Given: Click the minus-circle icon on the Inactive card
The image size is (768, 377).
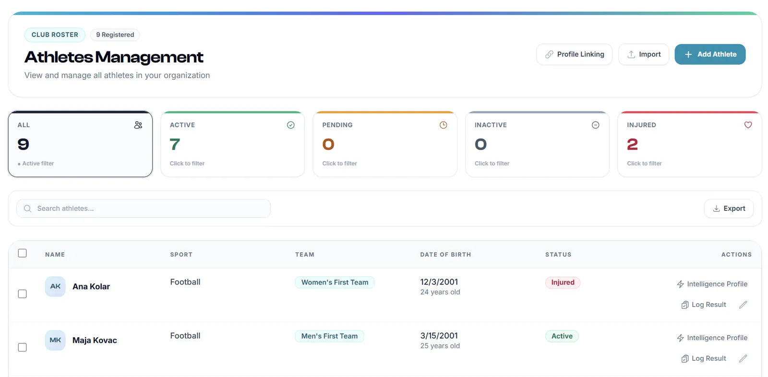Looking at the screenshot, I should pos(595,125).
